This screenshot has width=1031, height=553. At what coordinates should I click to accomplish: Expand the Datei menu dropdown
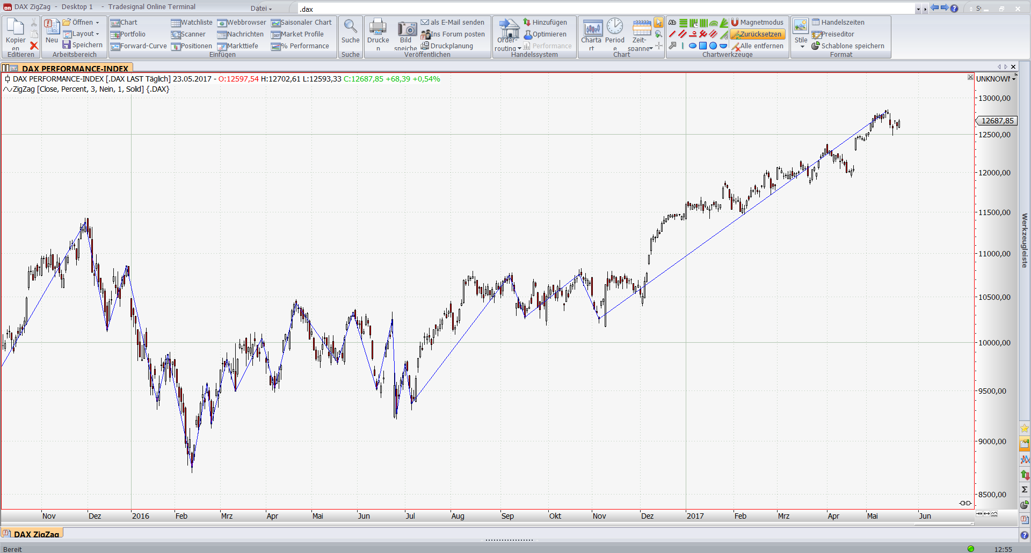click(262, 9)
